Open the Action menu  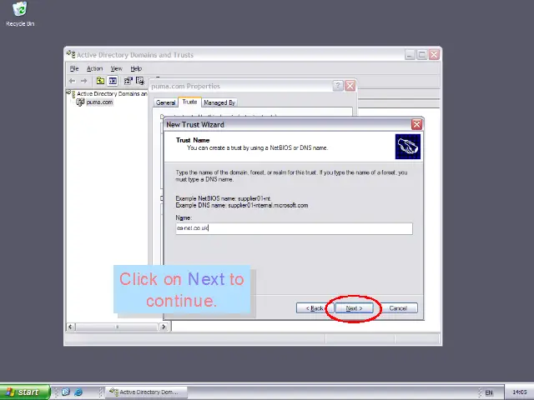(x=94, y=68)
